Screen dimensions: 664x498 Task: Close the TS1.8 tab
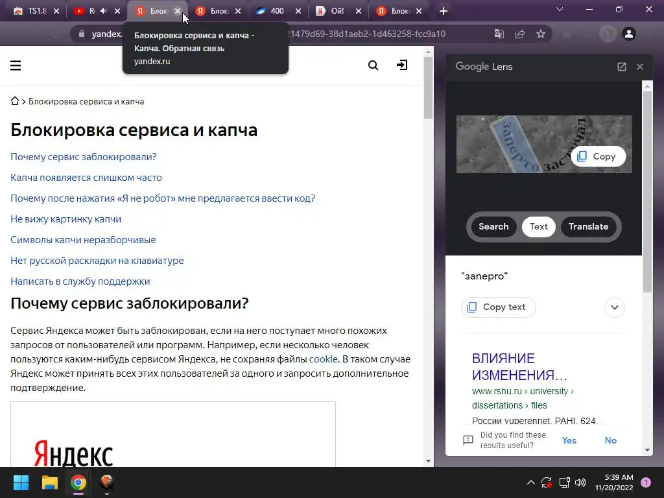[x=56, y=11]
